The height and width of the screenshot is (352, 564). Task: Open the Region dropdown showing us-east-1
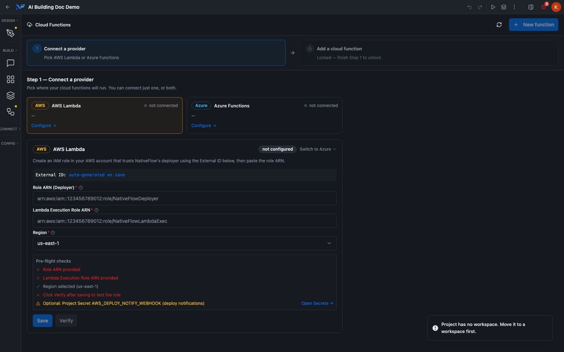185,243
